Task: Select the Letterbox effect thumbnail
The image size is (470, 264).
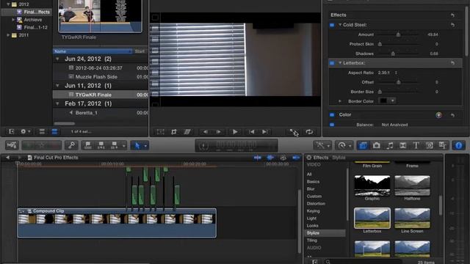Action: (372, 219)
